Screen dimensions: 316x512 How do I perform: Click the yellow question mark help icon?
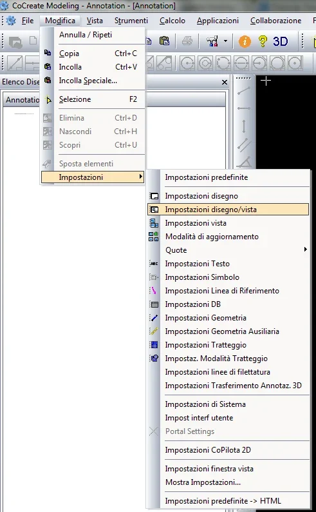[263, 41]
